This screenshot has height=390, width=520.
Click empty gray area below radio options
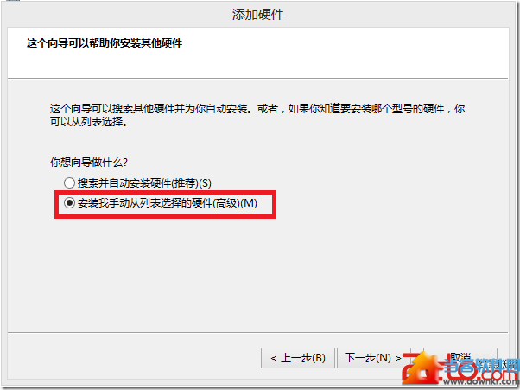257,276
